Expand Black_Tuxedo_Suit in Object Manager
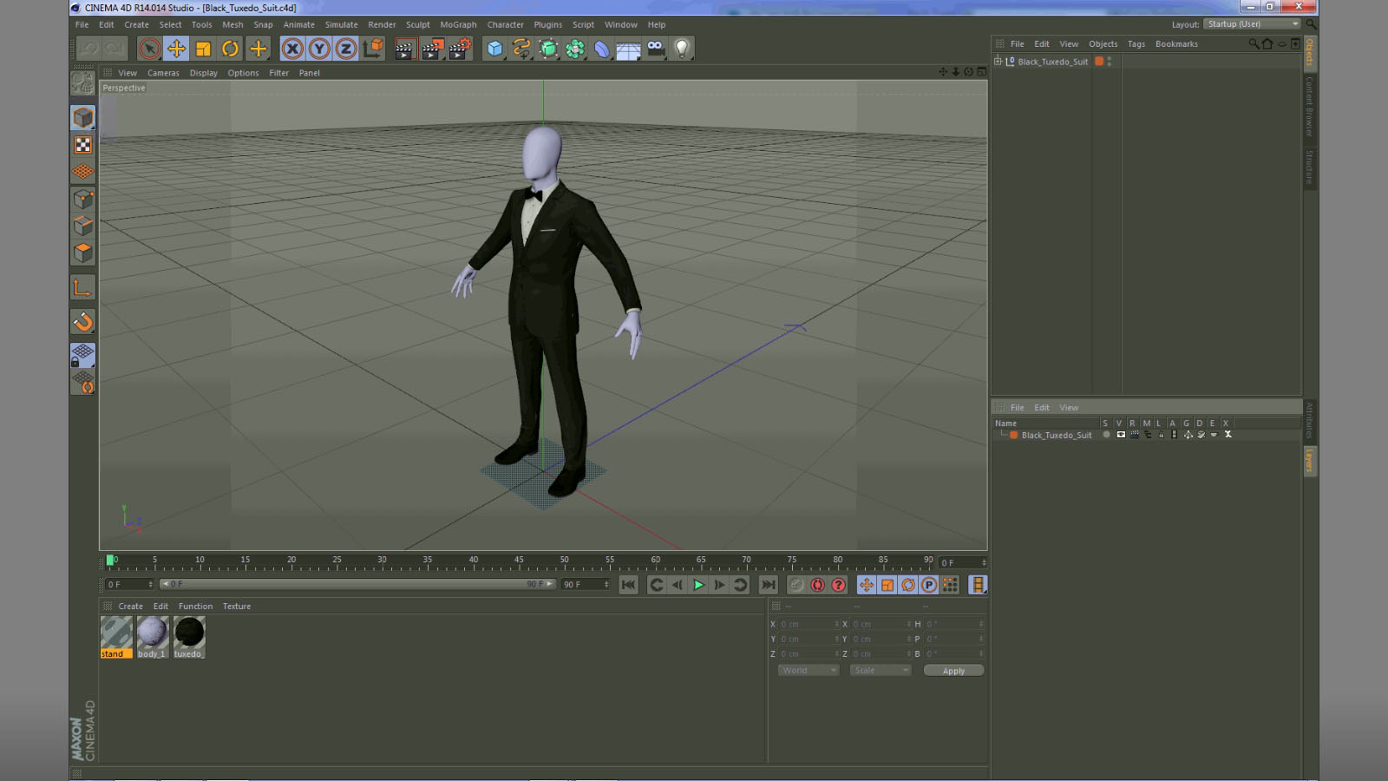The image size is (1388, 781). [x=998, y=62]
